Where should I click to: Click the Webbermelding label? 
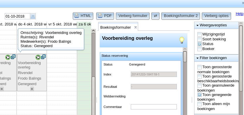[114, 96]
